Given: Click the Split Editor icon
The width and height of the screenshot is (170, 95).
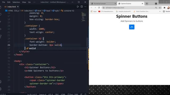Looking at the screenshot, I should coord(82,7).
